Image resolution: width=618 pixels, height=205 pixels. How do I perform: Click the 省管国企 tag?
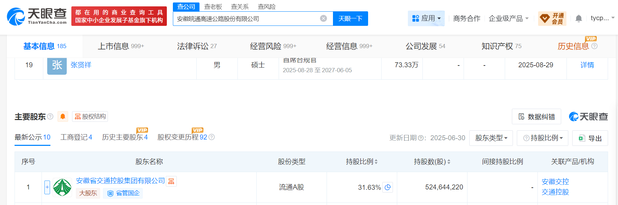click(x=123, y=193)
